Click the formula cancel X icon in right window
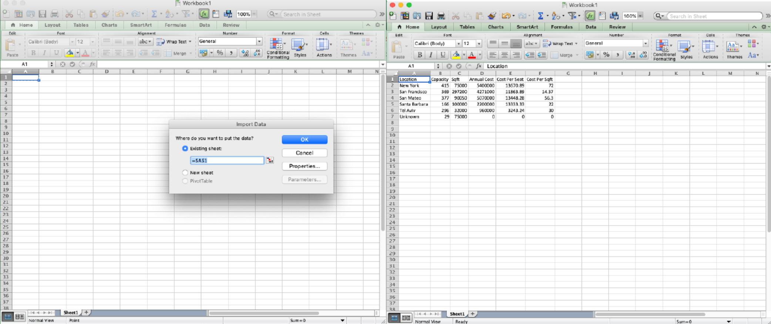Screen dimensions: 771x324 (449, 66)
